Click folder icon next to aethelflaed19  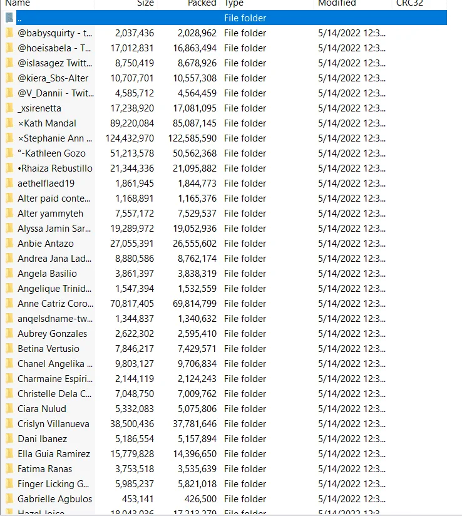coord(9,183)
